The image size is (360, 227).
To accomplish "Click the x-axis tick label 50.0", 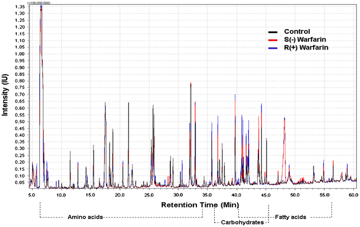I will point(295,195).
